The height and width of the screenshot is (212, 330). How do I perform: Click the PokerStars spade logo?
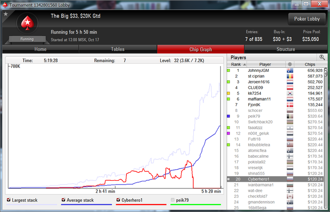coord(27,23)
